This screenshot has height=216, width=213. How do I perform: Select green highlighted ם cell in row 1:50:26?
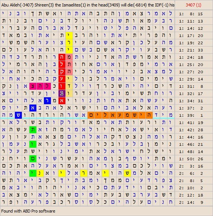click(x=33, y=159)
